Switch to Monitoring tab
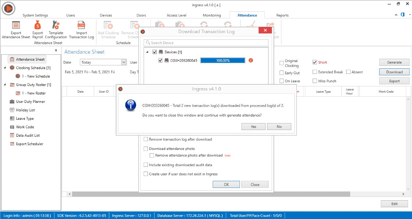This screenshot has width=412, height=219. 212,15
